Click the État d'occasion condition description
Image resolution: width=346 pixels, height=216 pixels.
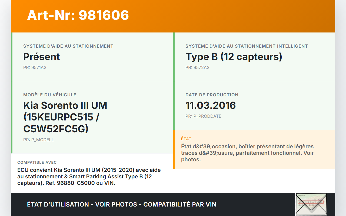247,153
